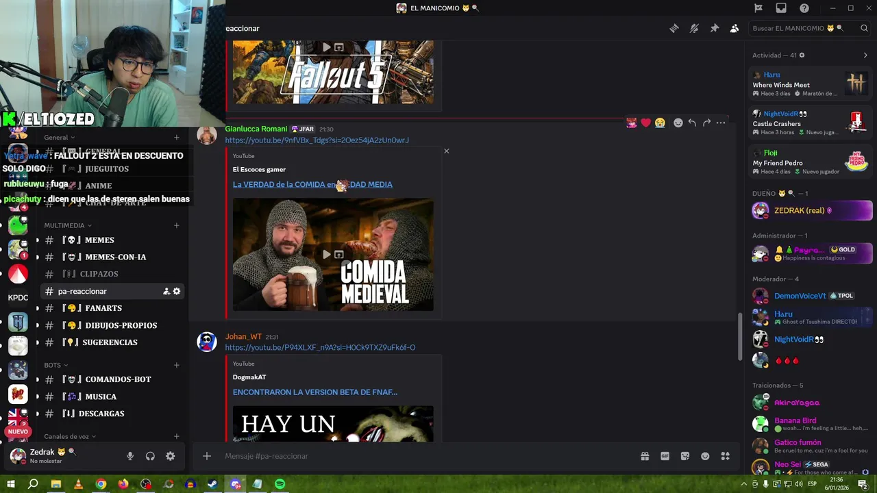
Task: Open the emoji picker in message bar
Action: point(705,456)
